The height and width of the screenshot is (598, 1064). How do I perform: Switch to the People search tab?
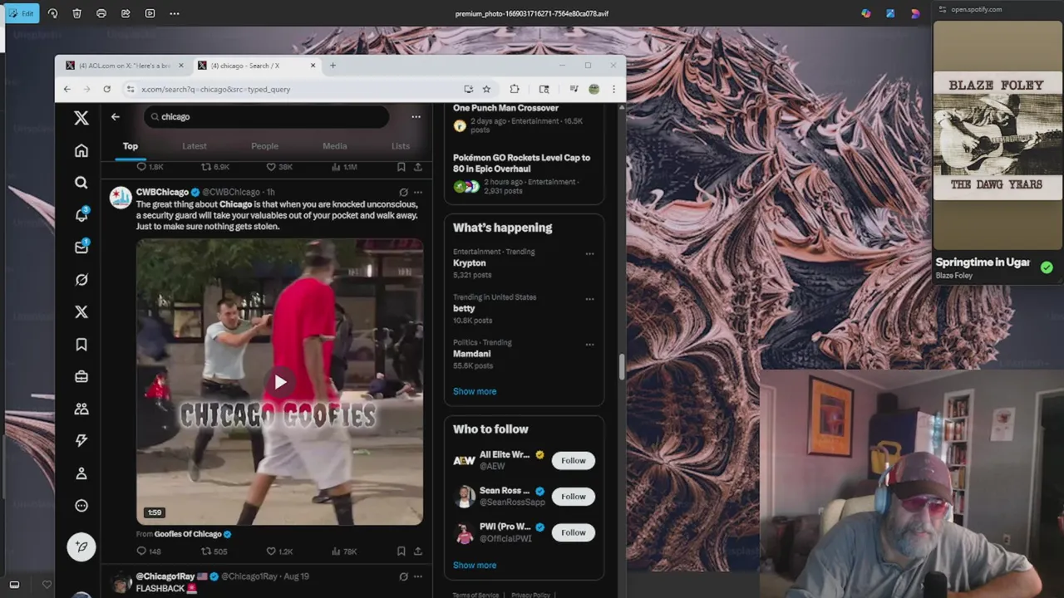[x=265, y=146]
